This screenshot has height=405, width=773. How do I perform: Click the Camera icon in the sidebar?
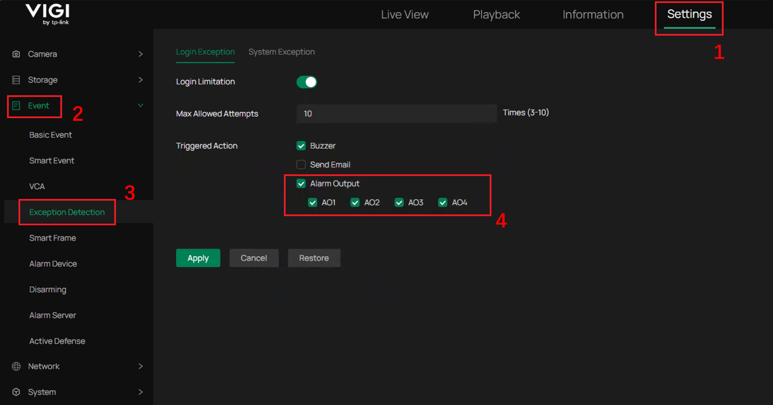click(x=16, y=54)
